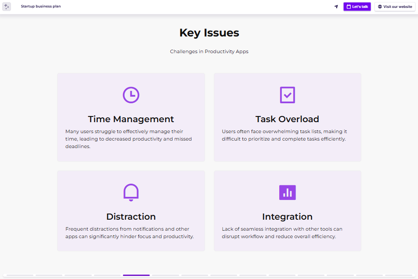This screenshot has height=279, width=418.
Task: Click the Integration card heading
Action: click(x=287, y=217)
